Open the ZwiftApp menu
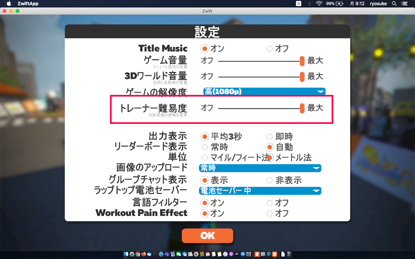The image size is (415, 259). click(x=28, y=4)
